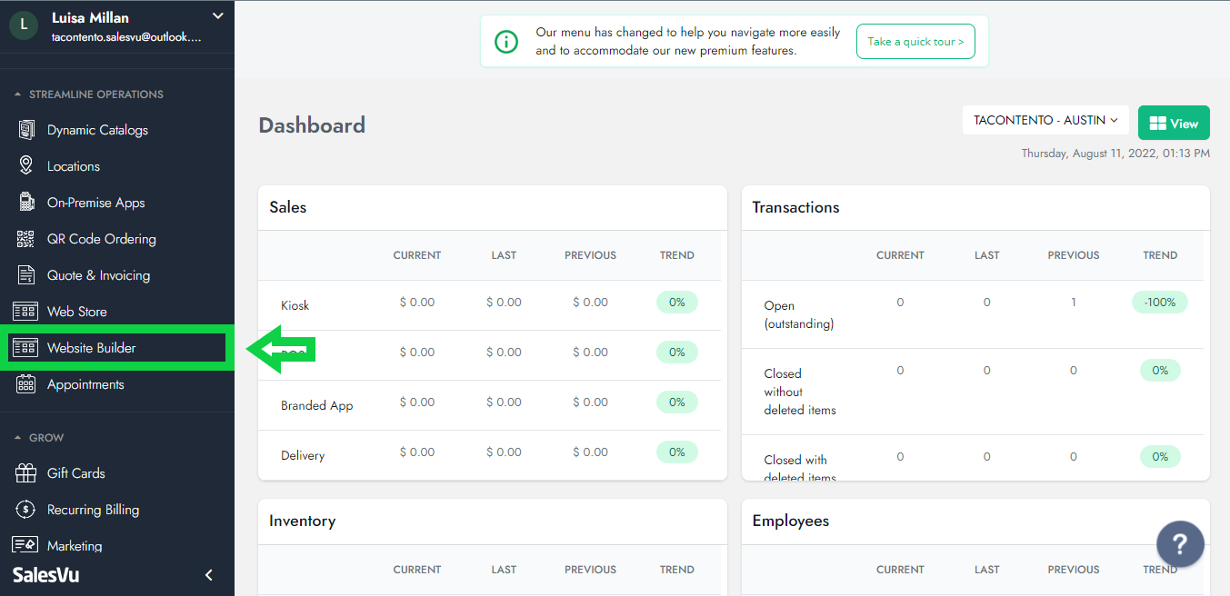
Task: Click the Web Store icon
Action: (x=25, y=312)
